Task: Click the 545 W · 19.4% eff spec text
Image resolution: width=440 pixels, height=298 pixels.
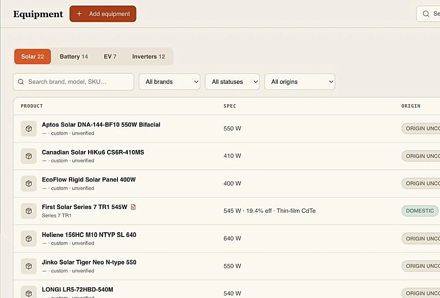Action: [x=269, y=211]
